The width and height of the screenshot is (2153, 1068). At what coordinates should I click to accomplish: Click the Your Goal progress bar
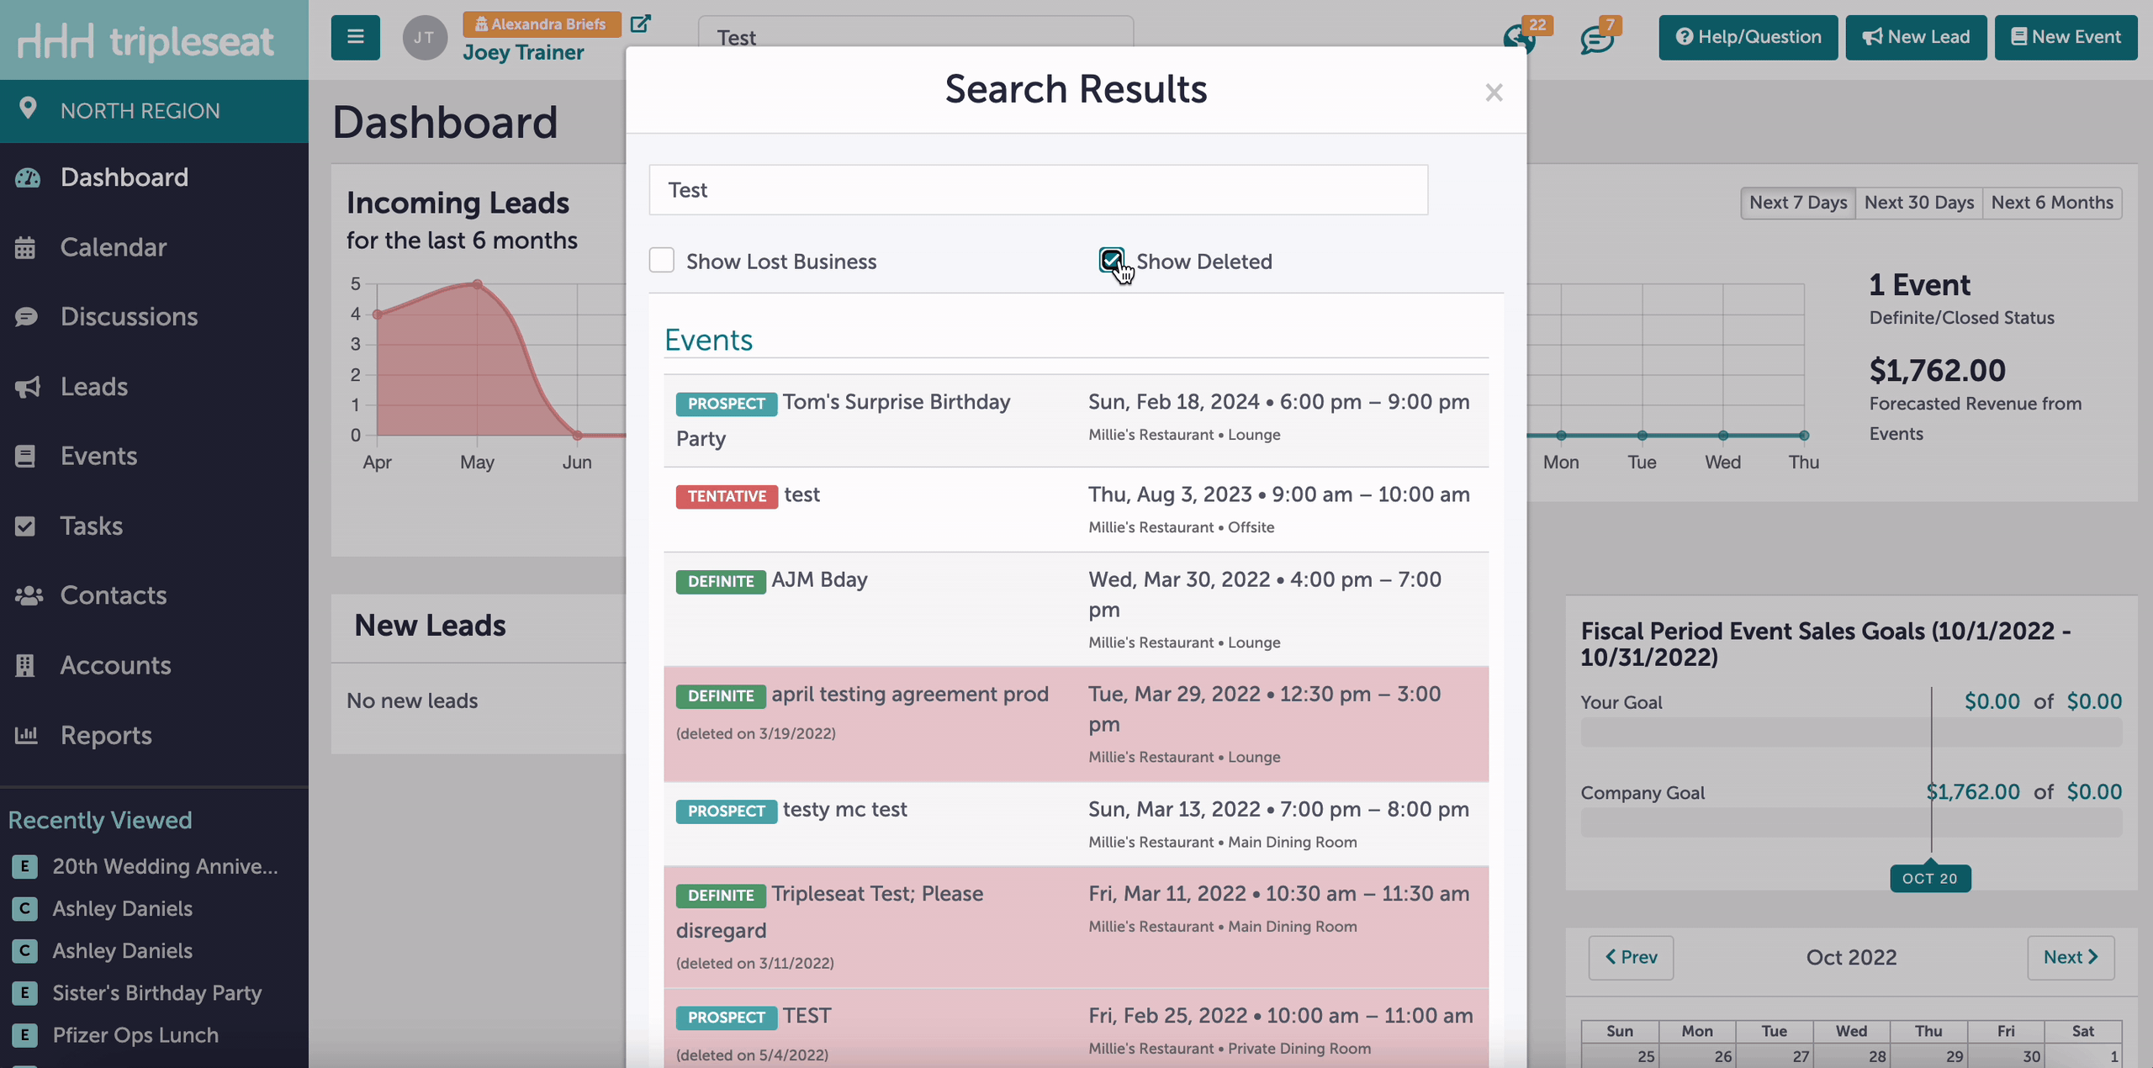[1851, 732]
